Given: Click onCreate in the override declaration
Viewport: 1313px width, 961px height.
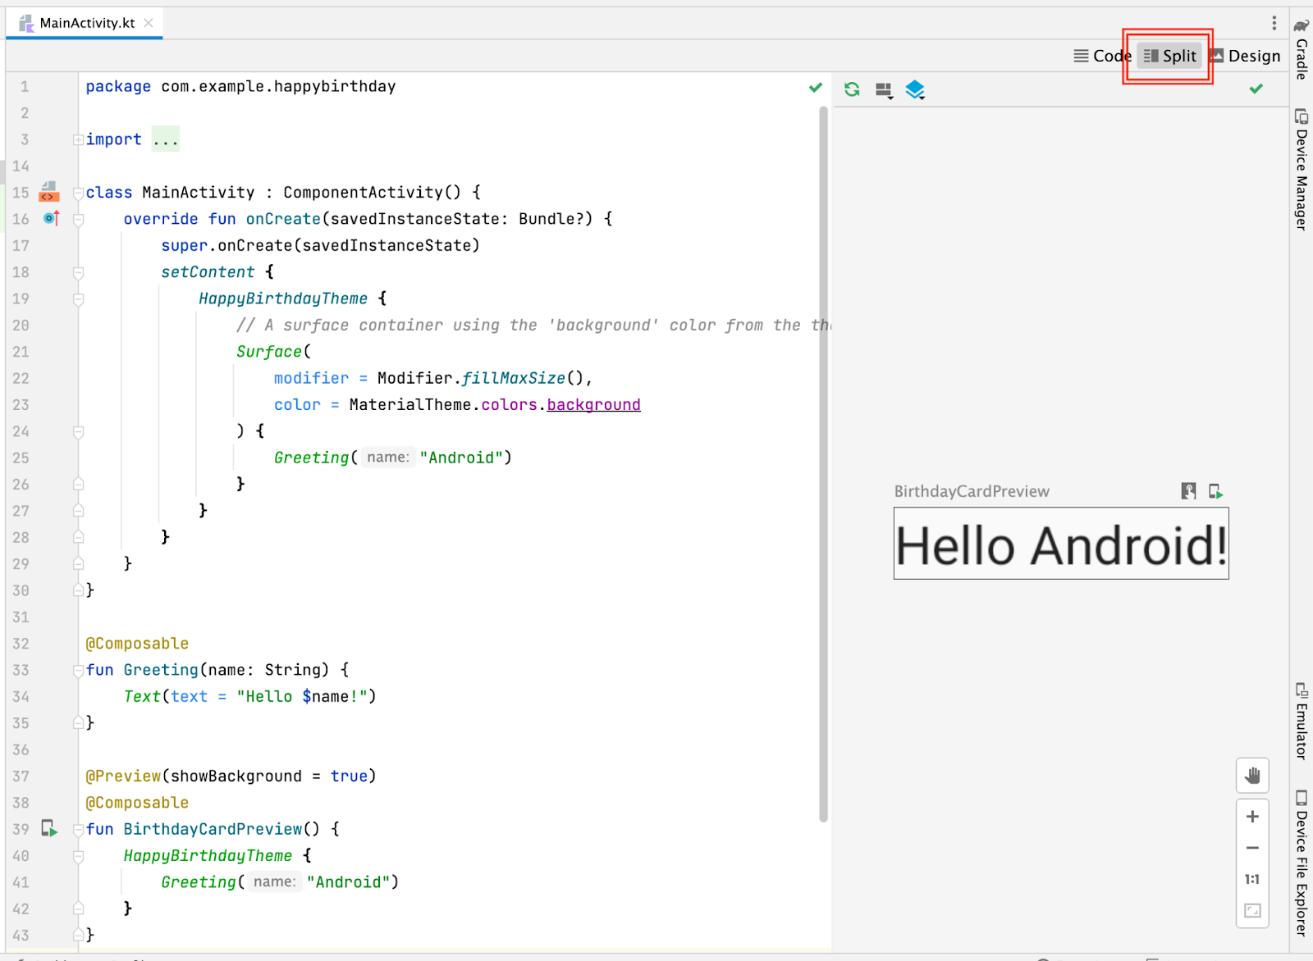Looking at the screenshot, I should point(283,219).
